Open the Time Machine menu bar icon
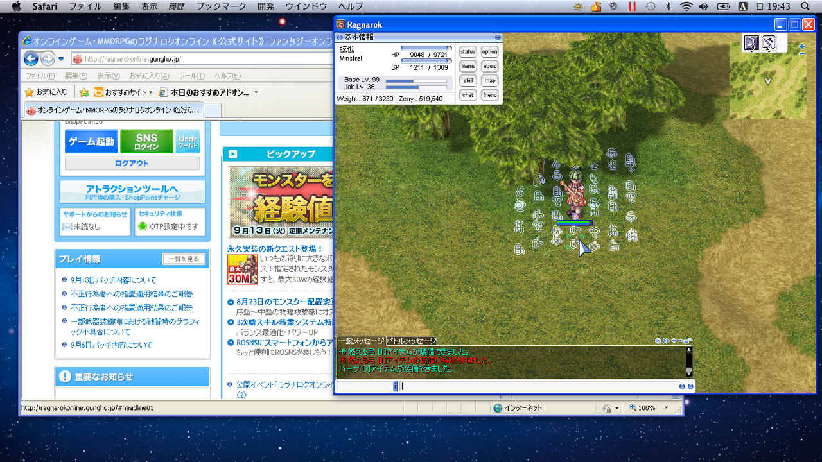 pyautogui.click(x=651, y=6)
